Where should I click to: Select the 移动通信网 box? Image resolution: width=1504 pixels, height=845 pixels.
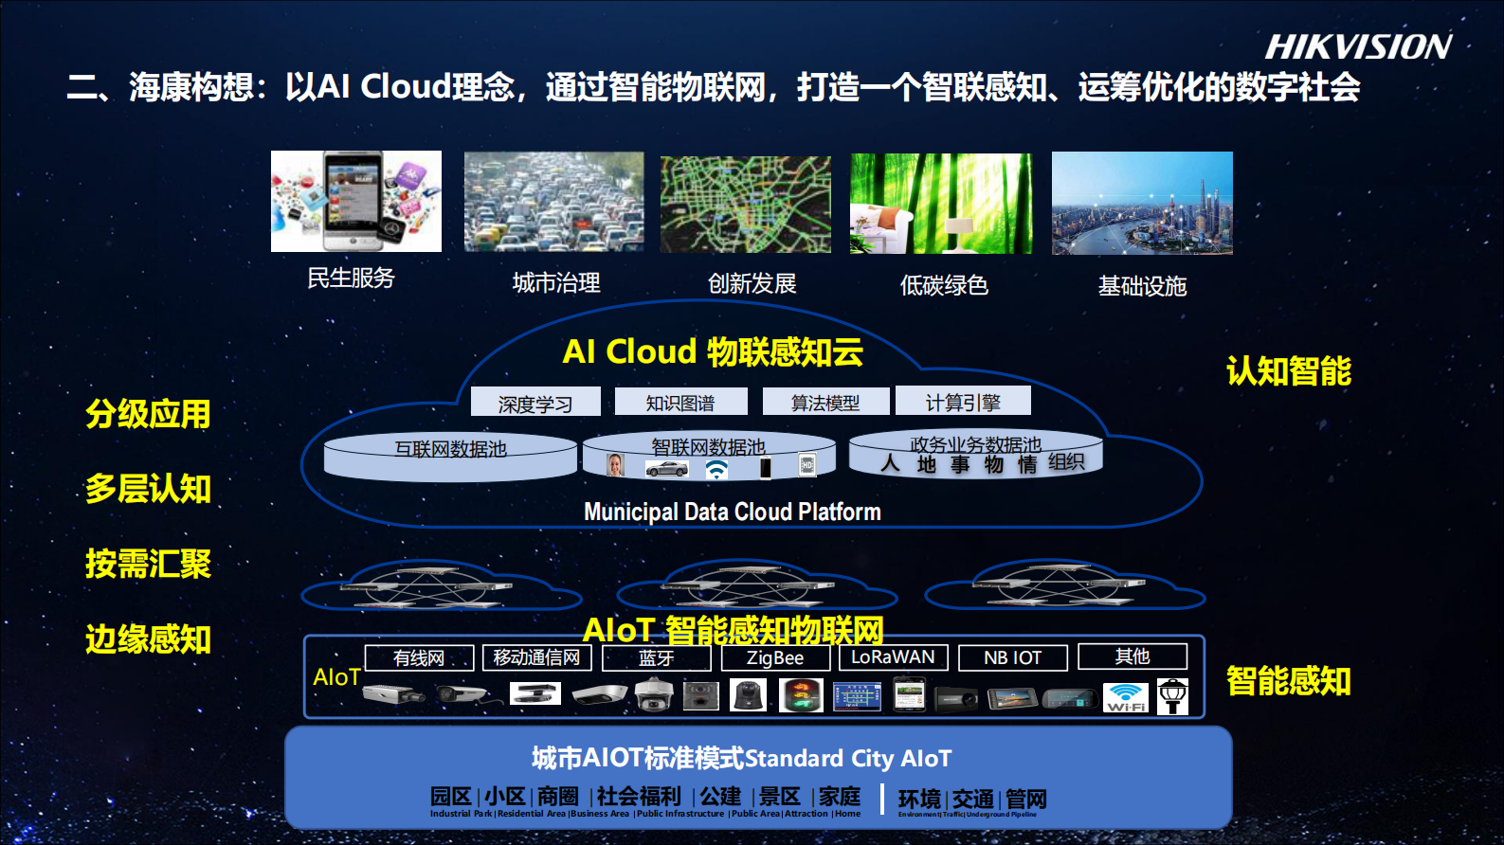click(536, 657)
